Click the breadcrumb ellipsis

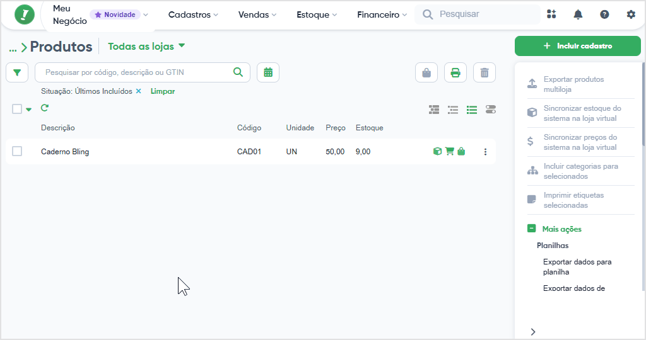tap(13, 48)
